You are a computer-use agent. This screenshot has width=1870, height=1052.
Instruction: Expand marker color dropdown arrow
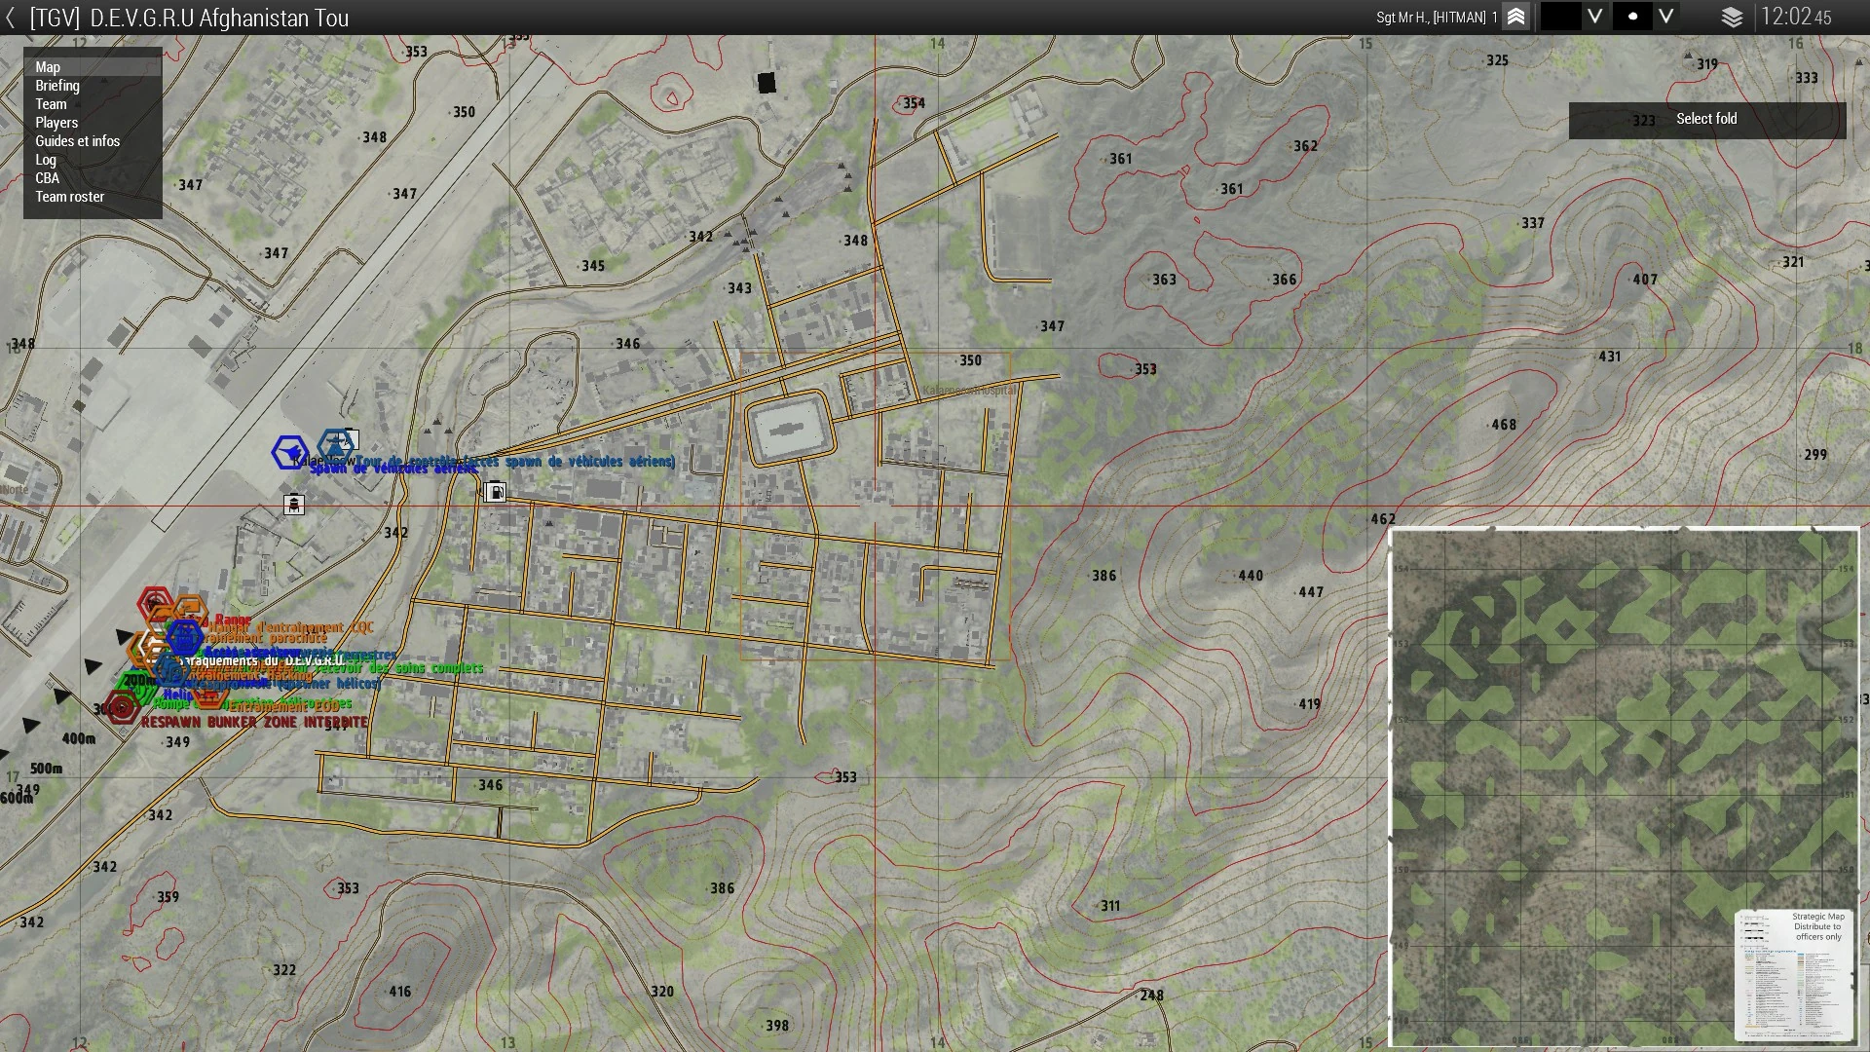click(x=1594, y=18)
